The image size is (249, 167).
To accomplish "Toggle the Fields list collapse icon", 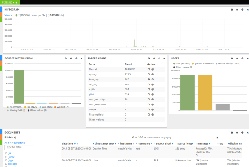I will (15, 138).
